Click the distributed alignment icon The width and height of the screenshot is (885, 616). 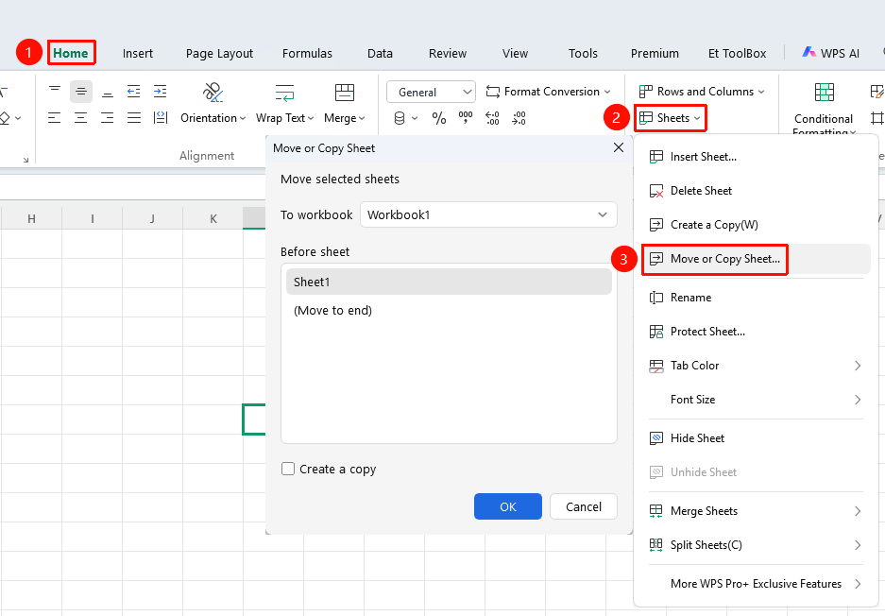pyautogui.click(x=161, y=117)
